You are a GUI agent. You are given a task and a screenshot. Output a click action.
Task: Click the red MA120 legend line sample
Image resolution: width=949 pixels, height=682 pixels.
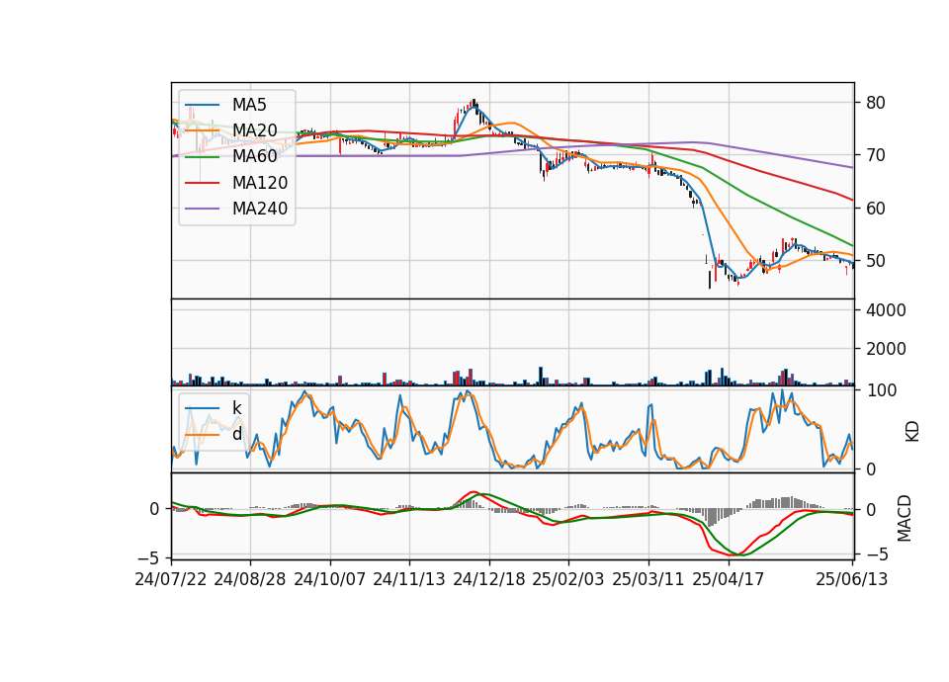[203, 183]
